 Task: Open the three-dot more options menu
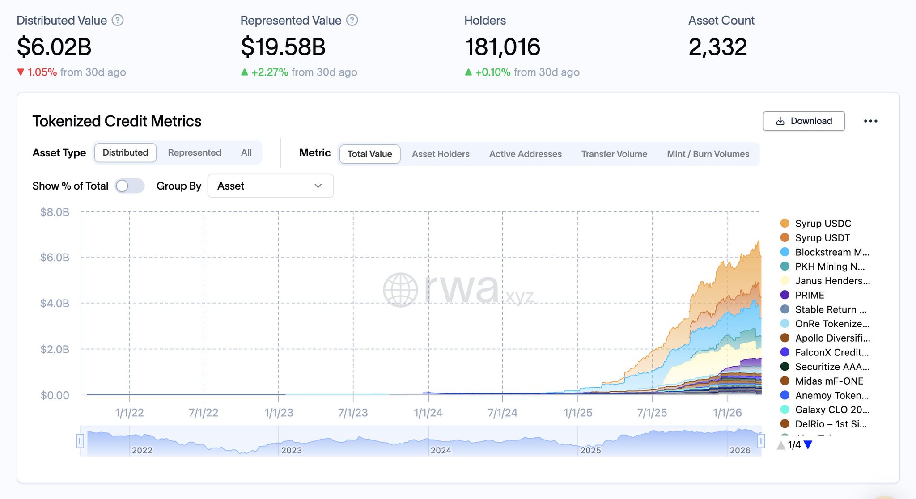(870, 121)
